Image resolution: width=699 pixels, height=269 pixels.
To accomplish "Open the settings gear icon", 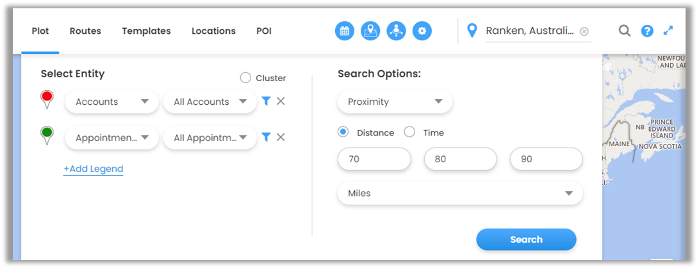I will [422, 31].
